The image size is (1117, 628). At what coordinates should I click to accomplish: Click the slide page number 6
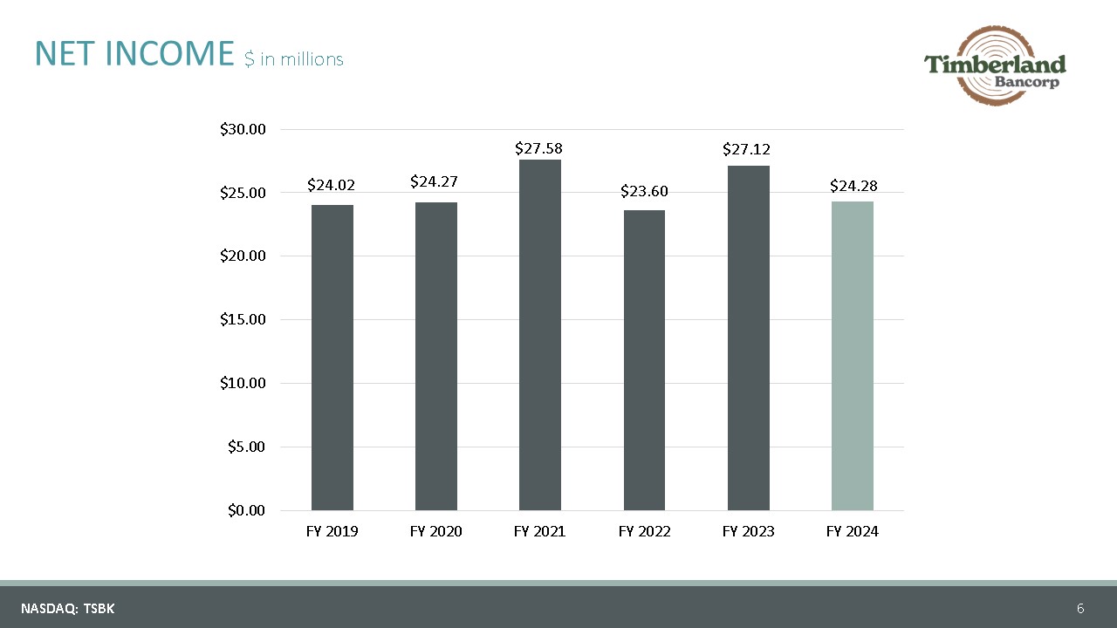pos(1080,608)
